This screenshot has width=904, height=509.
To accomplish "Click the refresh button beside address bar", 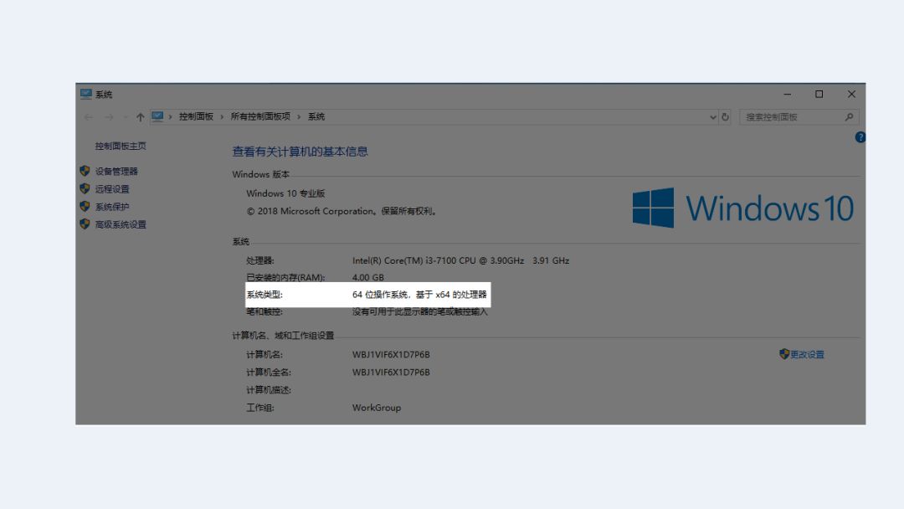I will click(725, 117).
